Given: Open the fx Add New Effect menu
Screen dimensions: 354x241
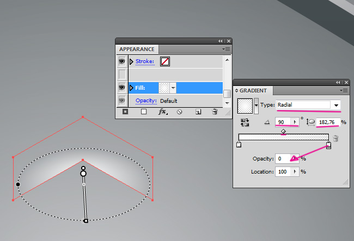Looking at the screenshot, I should pos(162,112).
